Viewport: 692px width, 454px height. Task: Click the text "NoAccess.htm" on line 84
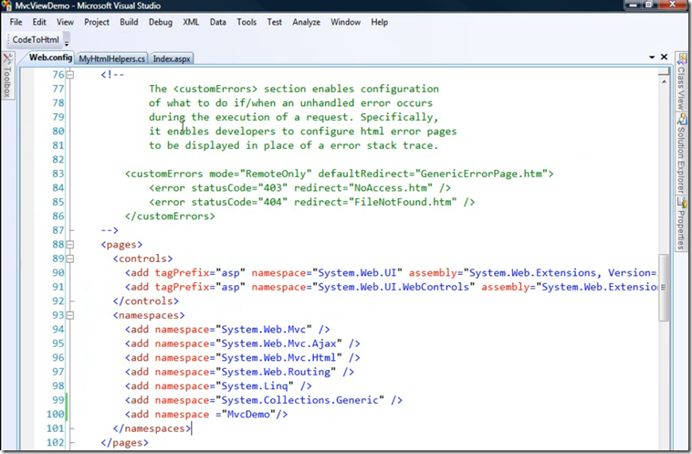tap(391, 187)
